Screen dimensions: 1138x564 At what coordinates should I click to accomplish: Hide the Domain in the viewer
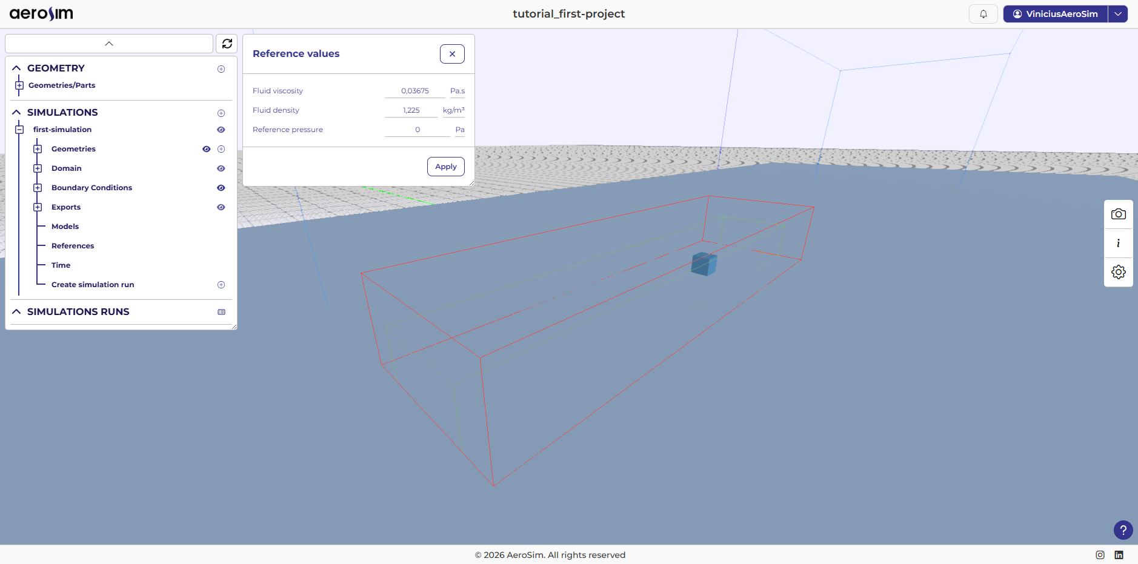(x=221, y=168)
